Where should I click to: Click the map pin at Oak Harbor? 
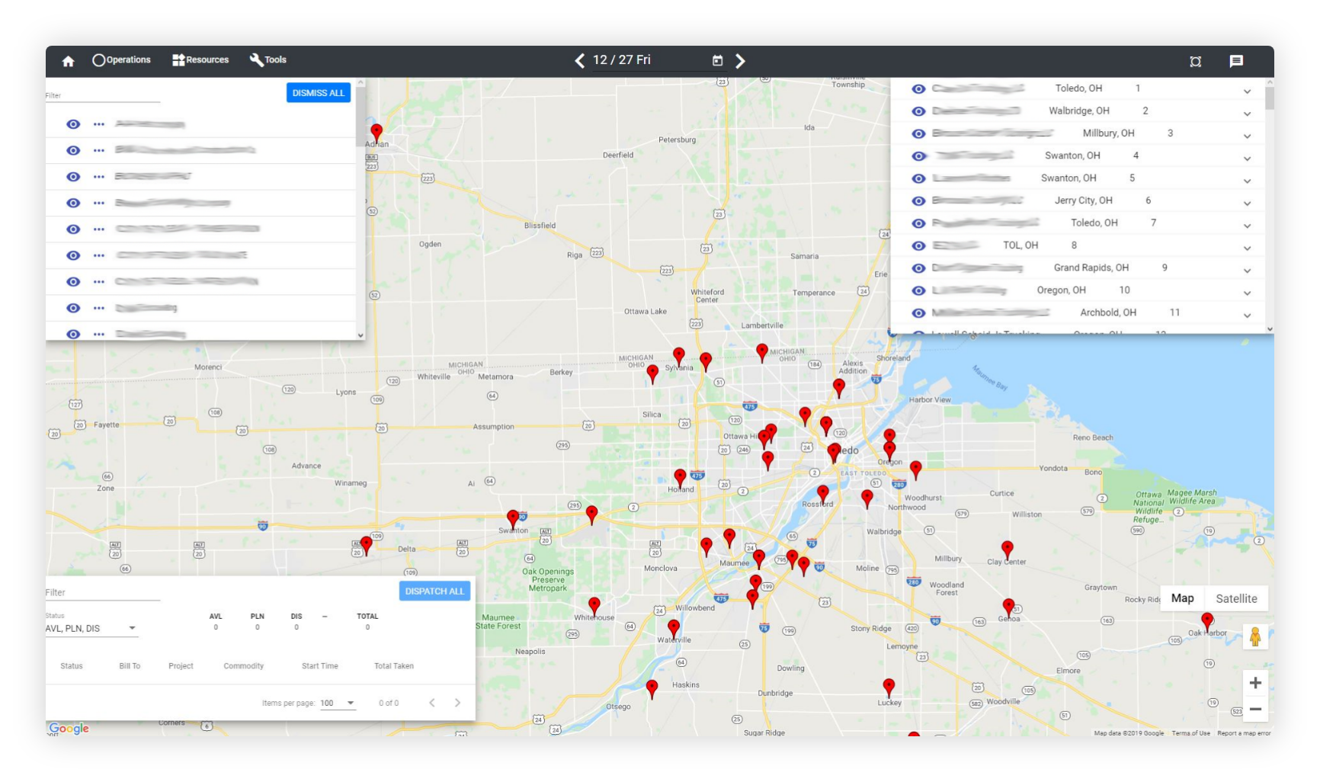(1207, 622)
